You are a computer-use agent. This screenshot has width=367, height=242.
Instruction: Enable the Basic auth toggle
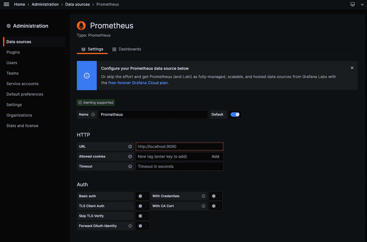pos(142,196)
